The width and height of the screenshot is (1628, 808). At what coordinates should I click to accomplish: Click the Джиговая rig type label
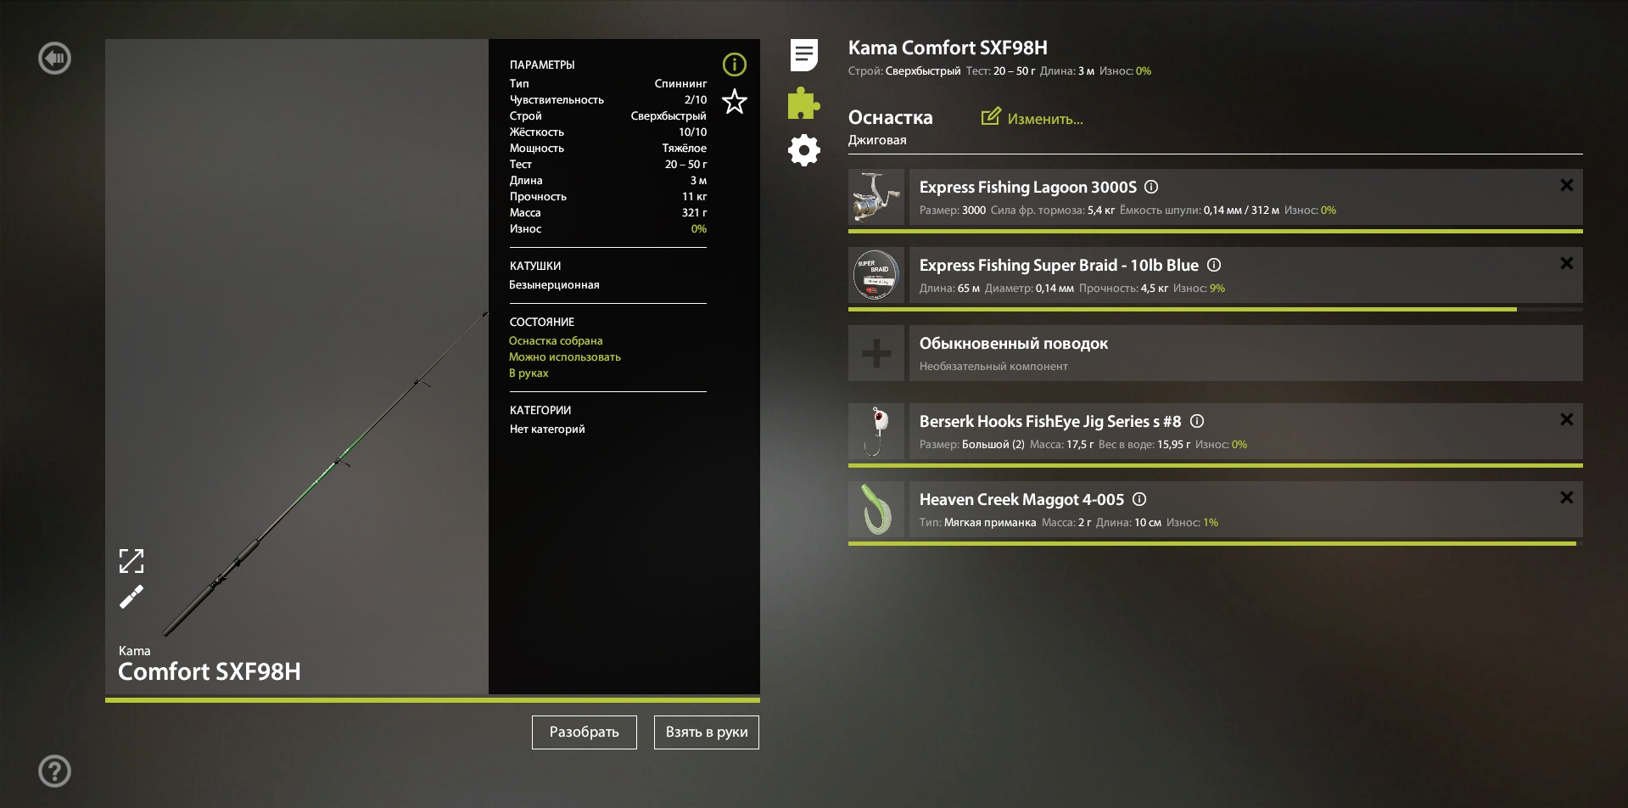click(x=877, y=140)
